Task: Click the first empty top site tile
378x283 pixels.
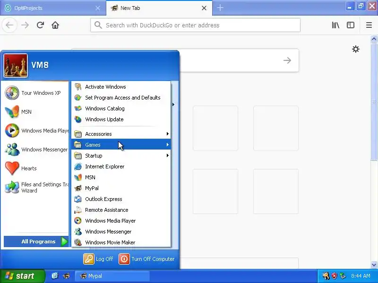Action: (215, 128)
